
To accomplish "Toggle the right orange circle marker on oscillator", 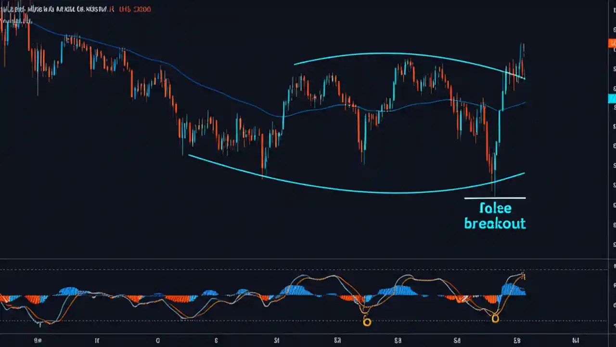I will tap(495, 318).
